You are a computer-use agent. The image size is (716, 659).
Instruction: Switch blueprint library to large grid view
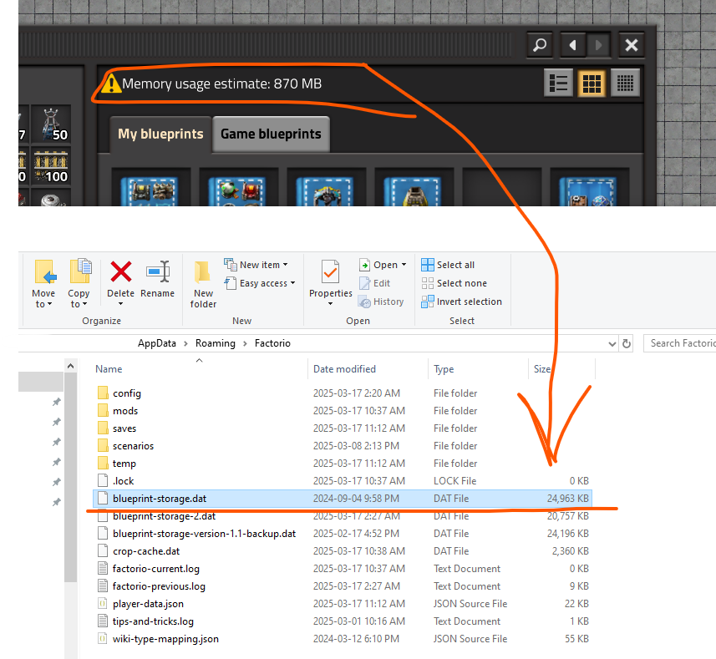point(592,83)
